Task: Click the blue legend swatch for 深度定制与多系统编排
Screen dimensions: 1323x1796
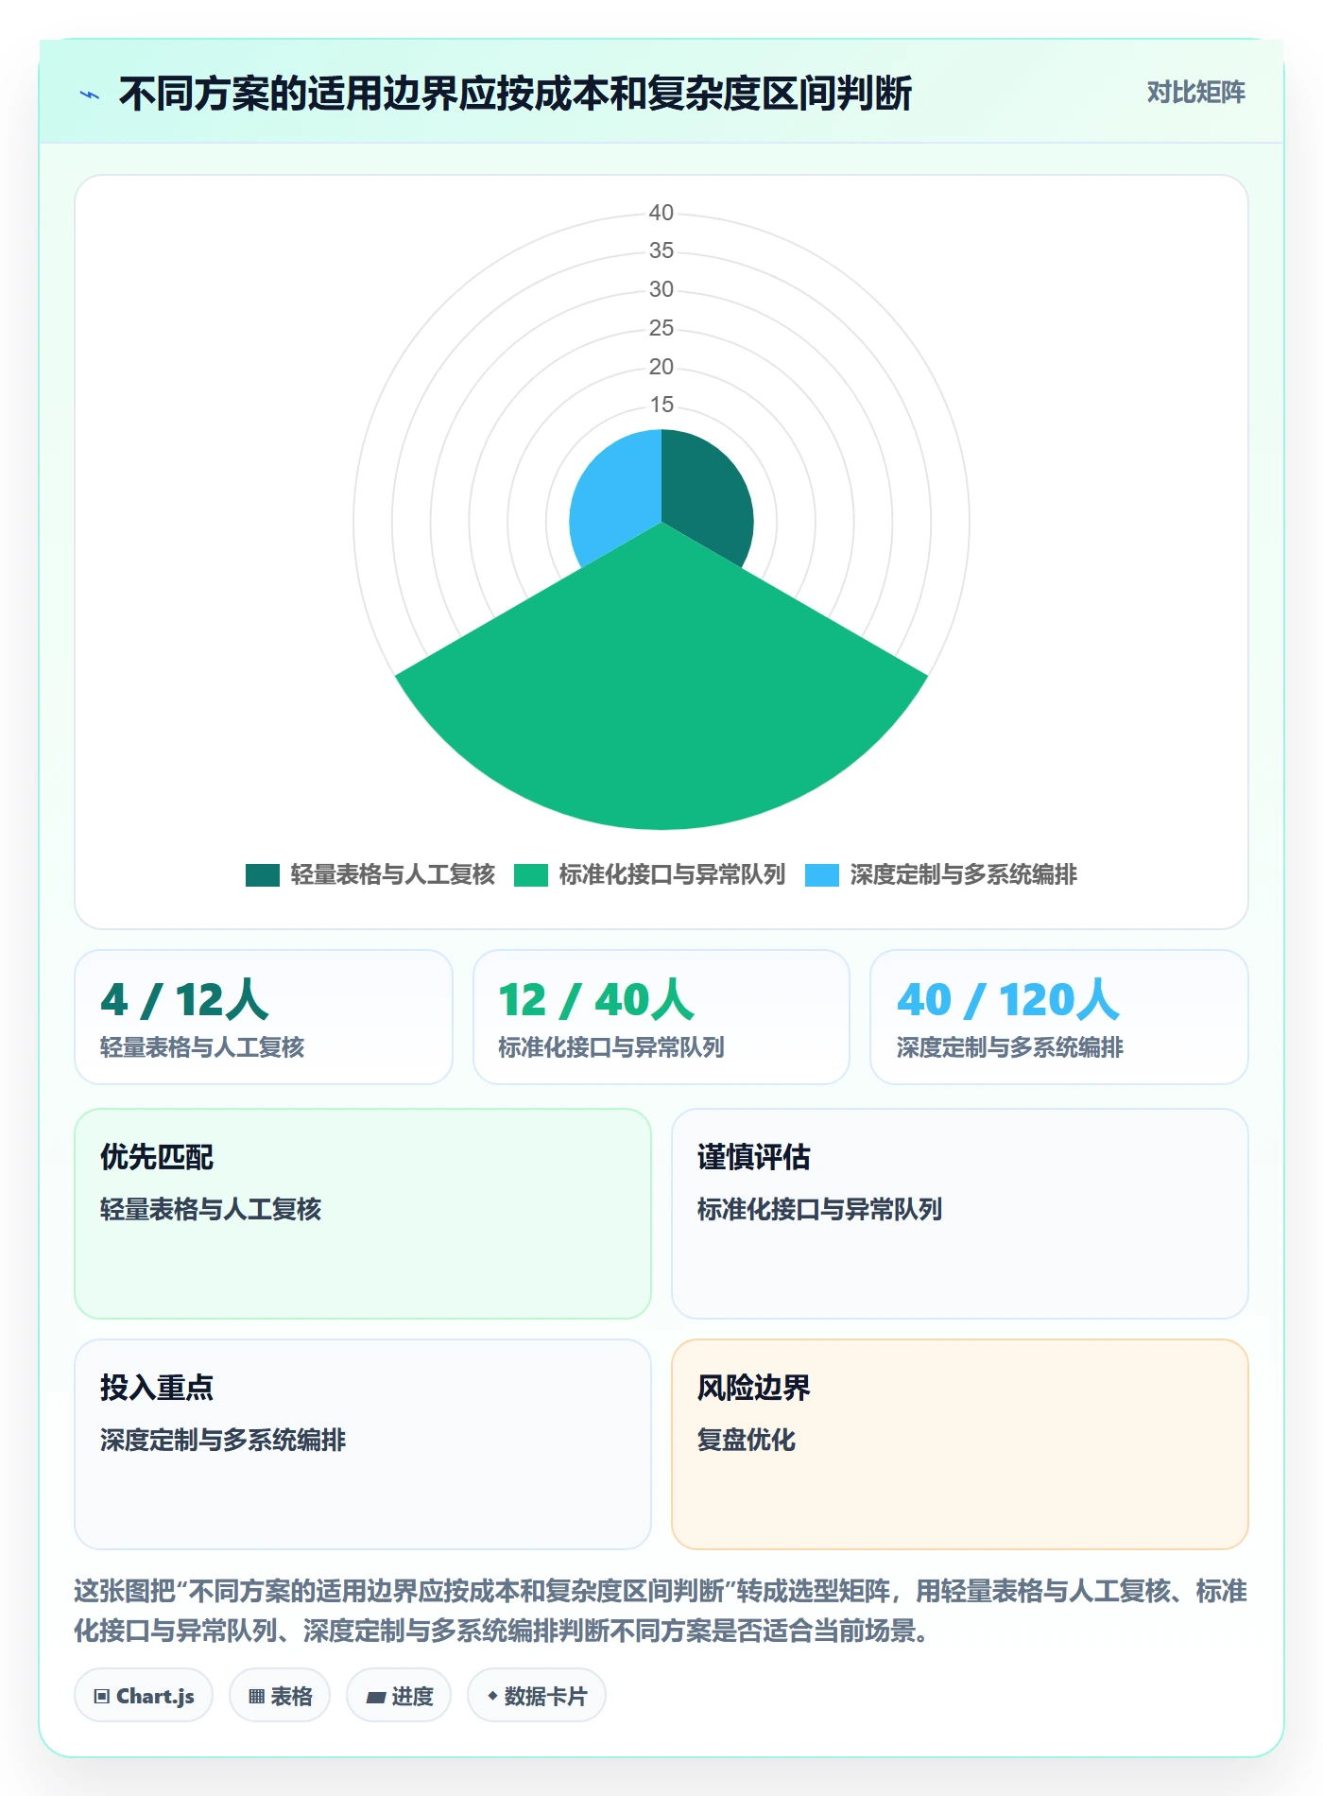Action: [x=822, y=874]
